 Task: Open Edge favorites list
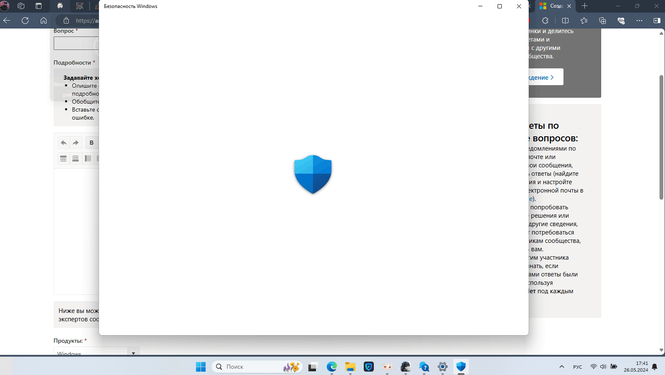584,21
